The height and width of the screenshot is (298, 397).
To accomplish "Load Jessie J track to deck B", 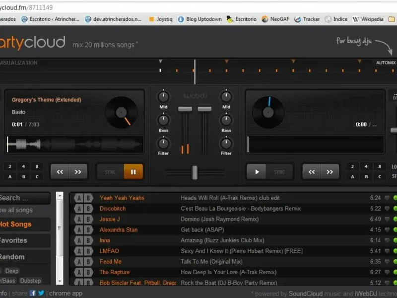I will point(88,219).
